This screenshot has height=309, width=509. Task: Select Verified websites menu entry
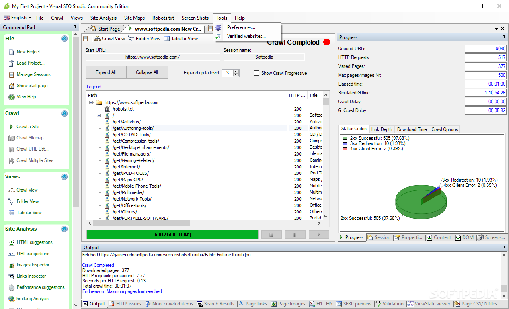[246, 36]
